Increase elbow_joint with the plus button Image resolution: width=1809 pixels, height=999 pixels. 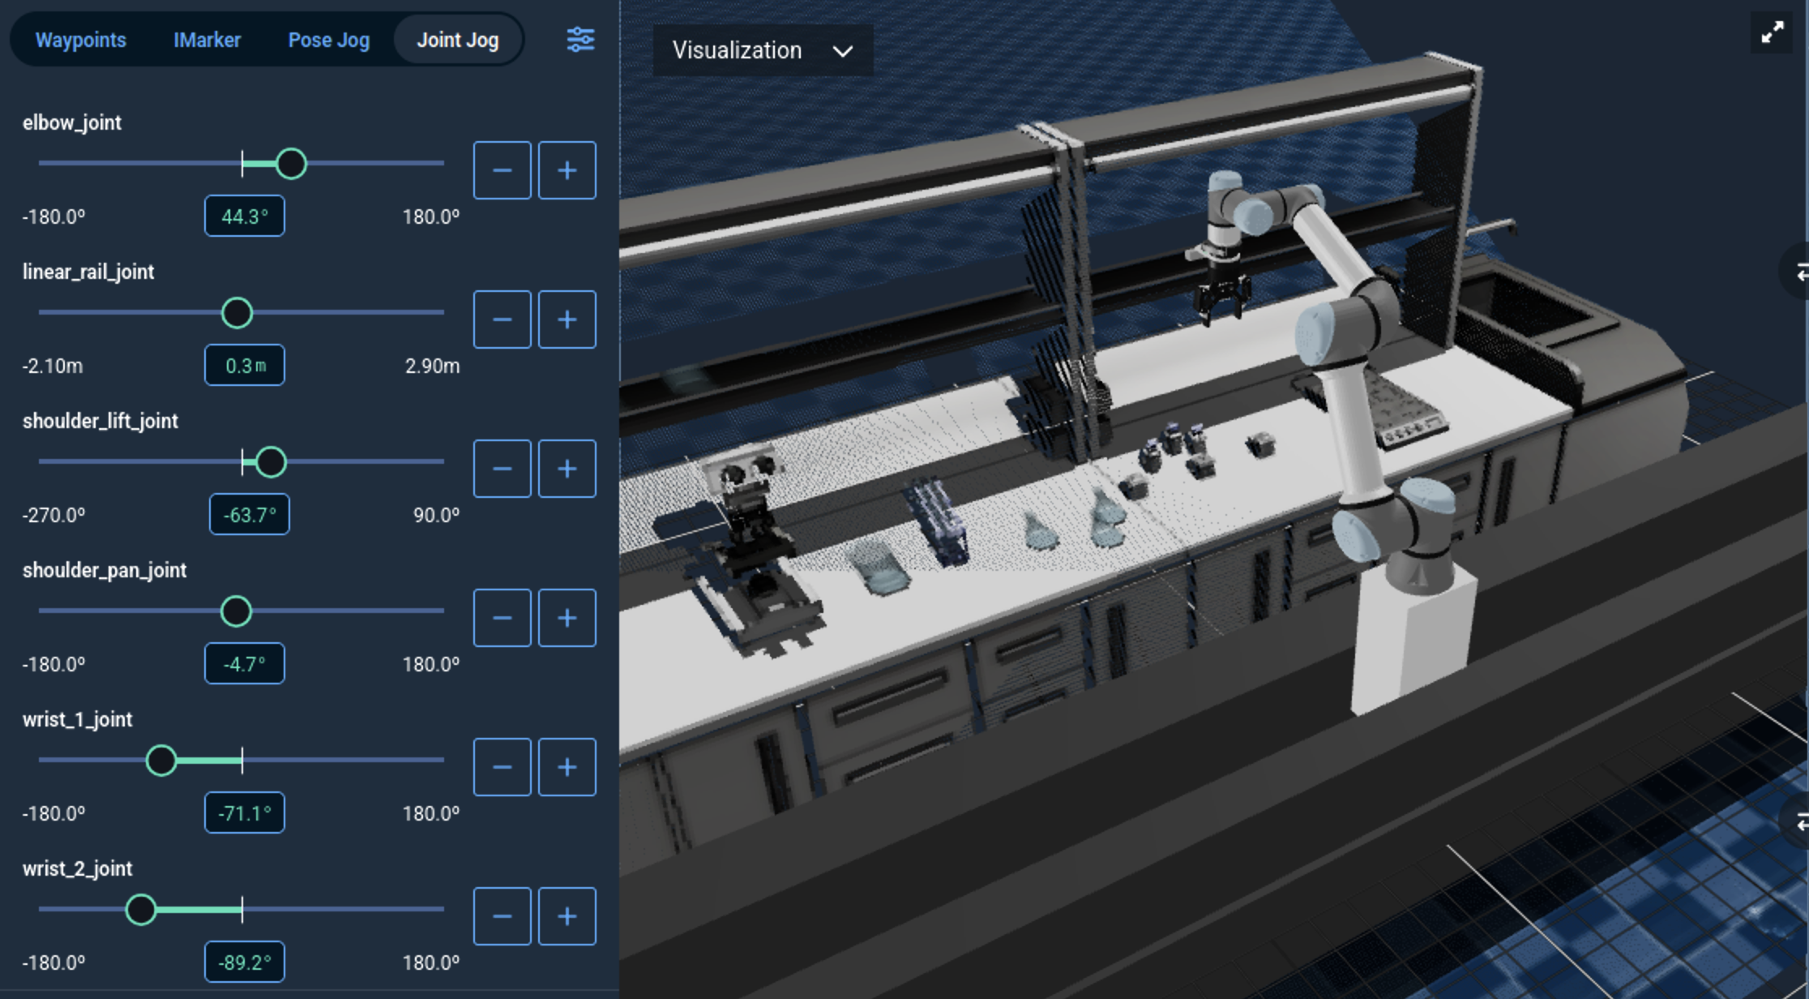567,170
